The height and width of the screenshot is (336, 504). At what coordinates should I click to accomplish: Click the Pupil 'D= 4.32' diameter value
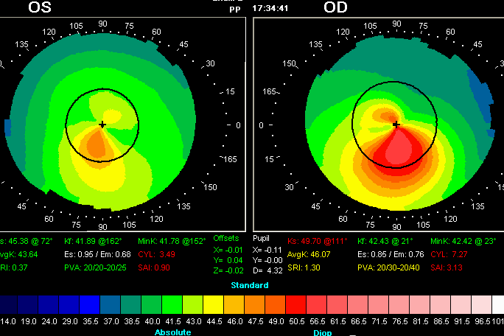pos(267,270)
